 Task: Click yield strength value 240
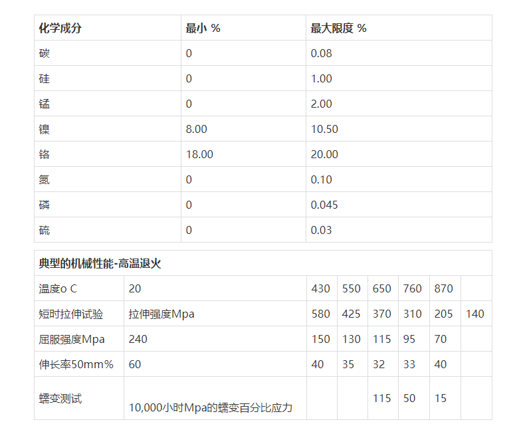(138, 339)
